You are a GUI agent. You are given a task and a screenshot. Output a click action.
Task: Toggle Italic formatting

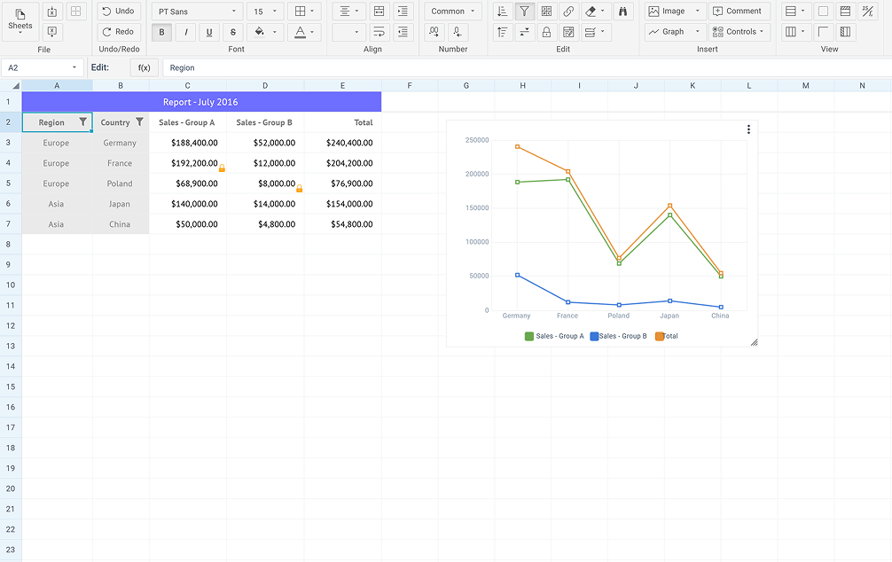point(185,33)
